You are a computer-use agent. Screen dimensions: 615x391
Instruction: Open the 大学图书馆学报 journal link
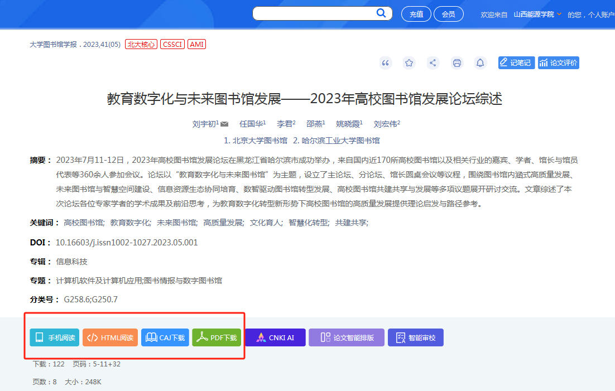click(53, 44)
